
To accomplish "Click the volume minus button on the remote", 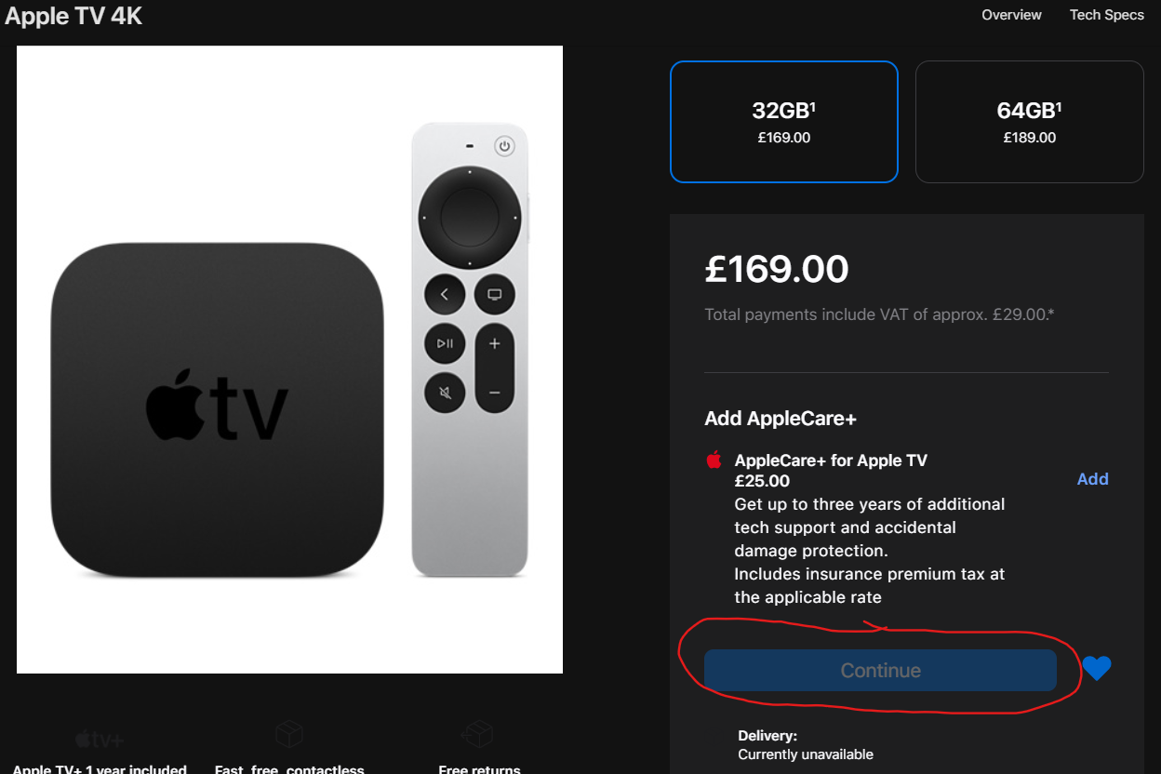I will tap(495, 393).
